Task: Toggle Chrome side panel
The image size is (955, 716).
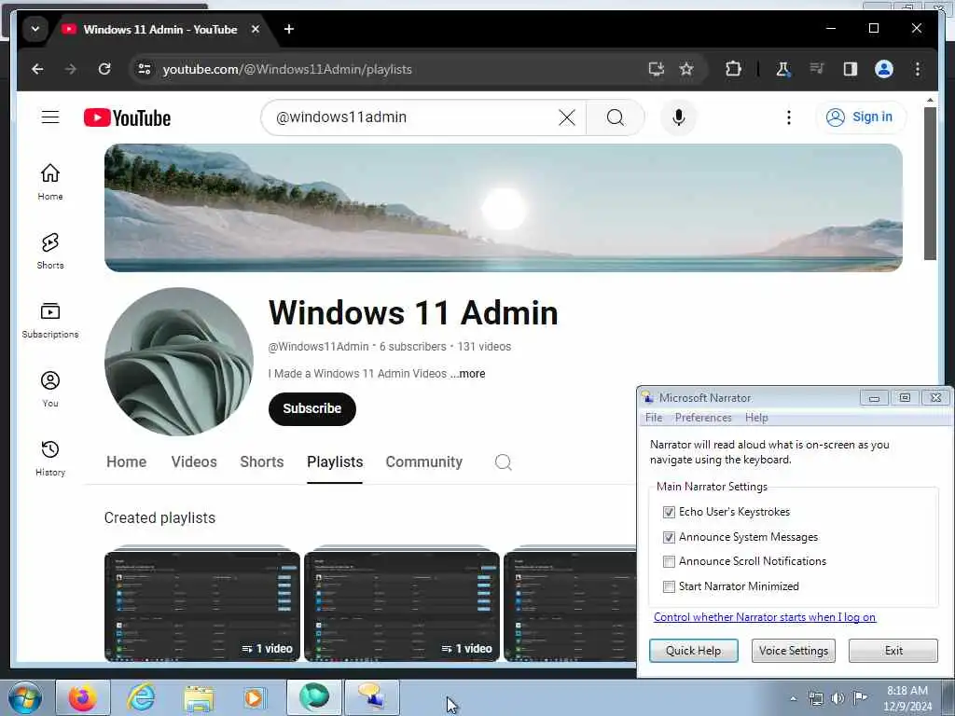Action: [x=851, y=69]
